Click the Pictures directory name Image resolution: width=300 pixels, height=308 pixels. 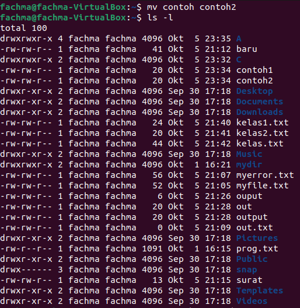(257, 238)
